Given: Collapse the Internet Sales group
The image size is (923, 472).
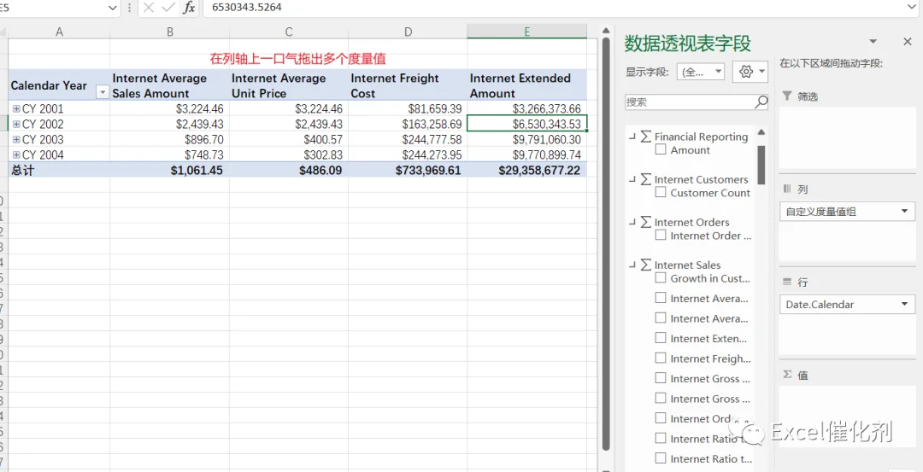Looking at the screenshot, I should [632, 265].
